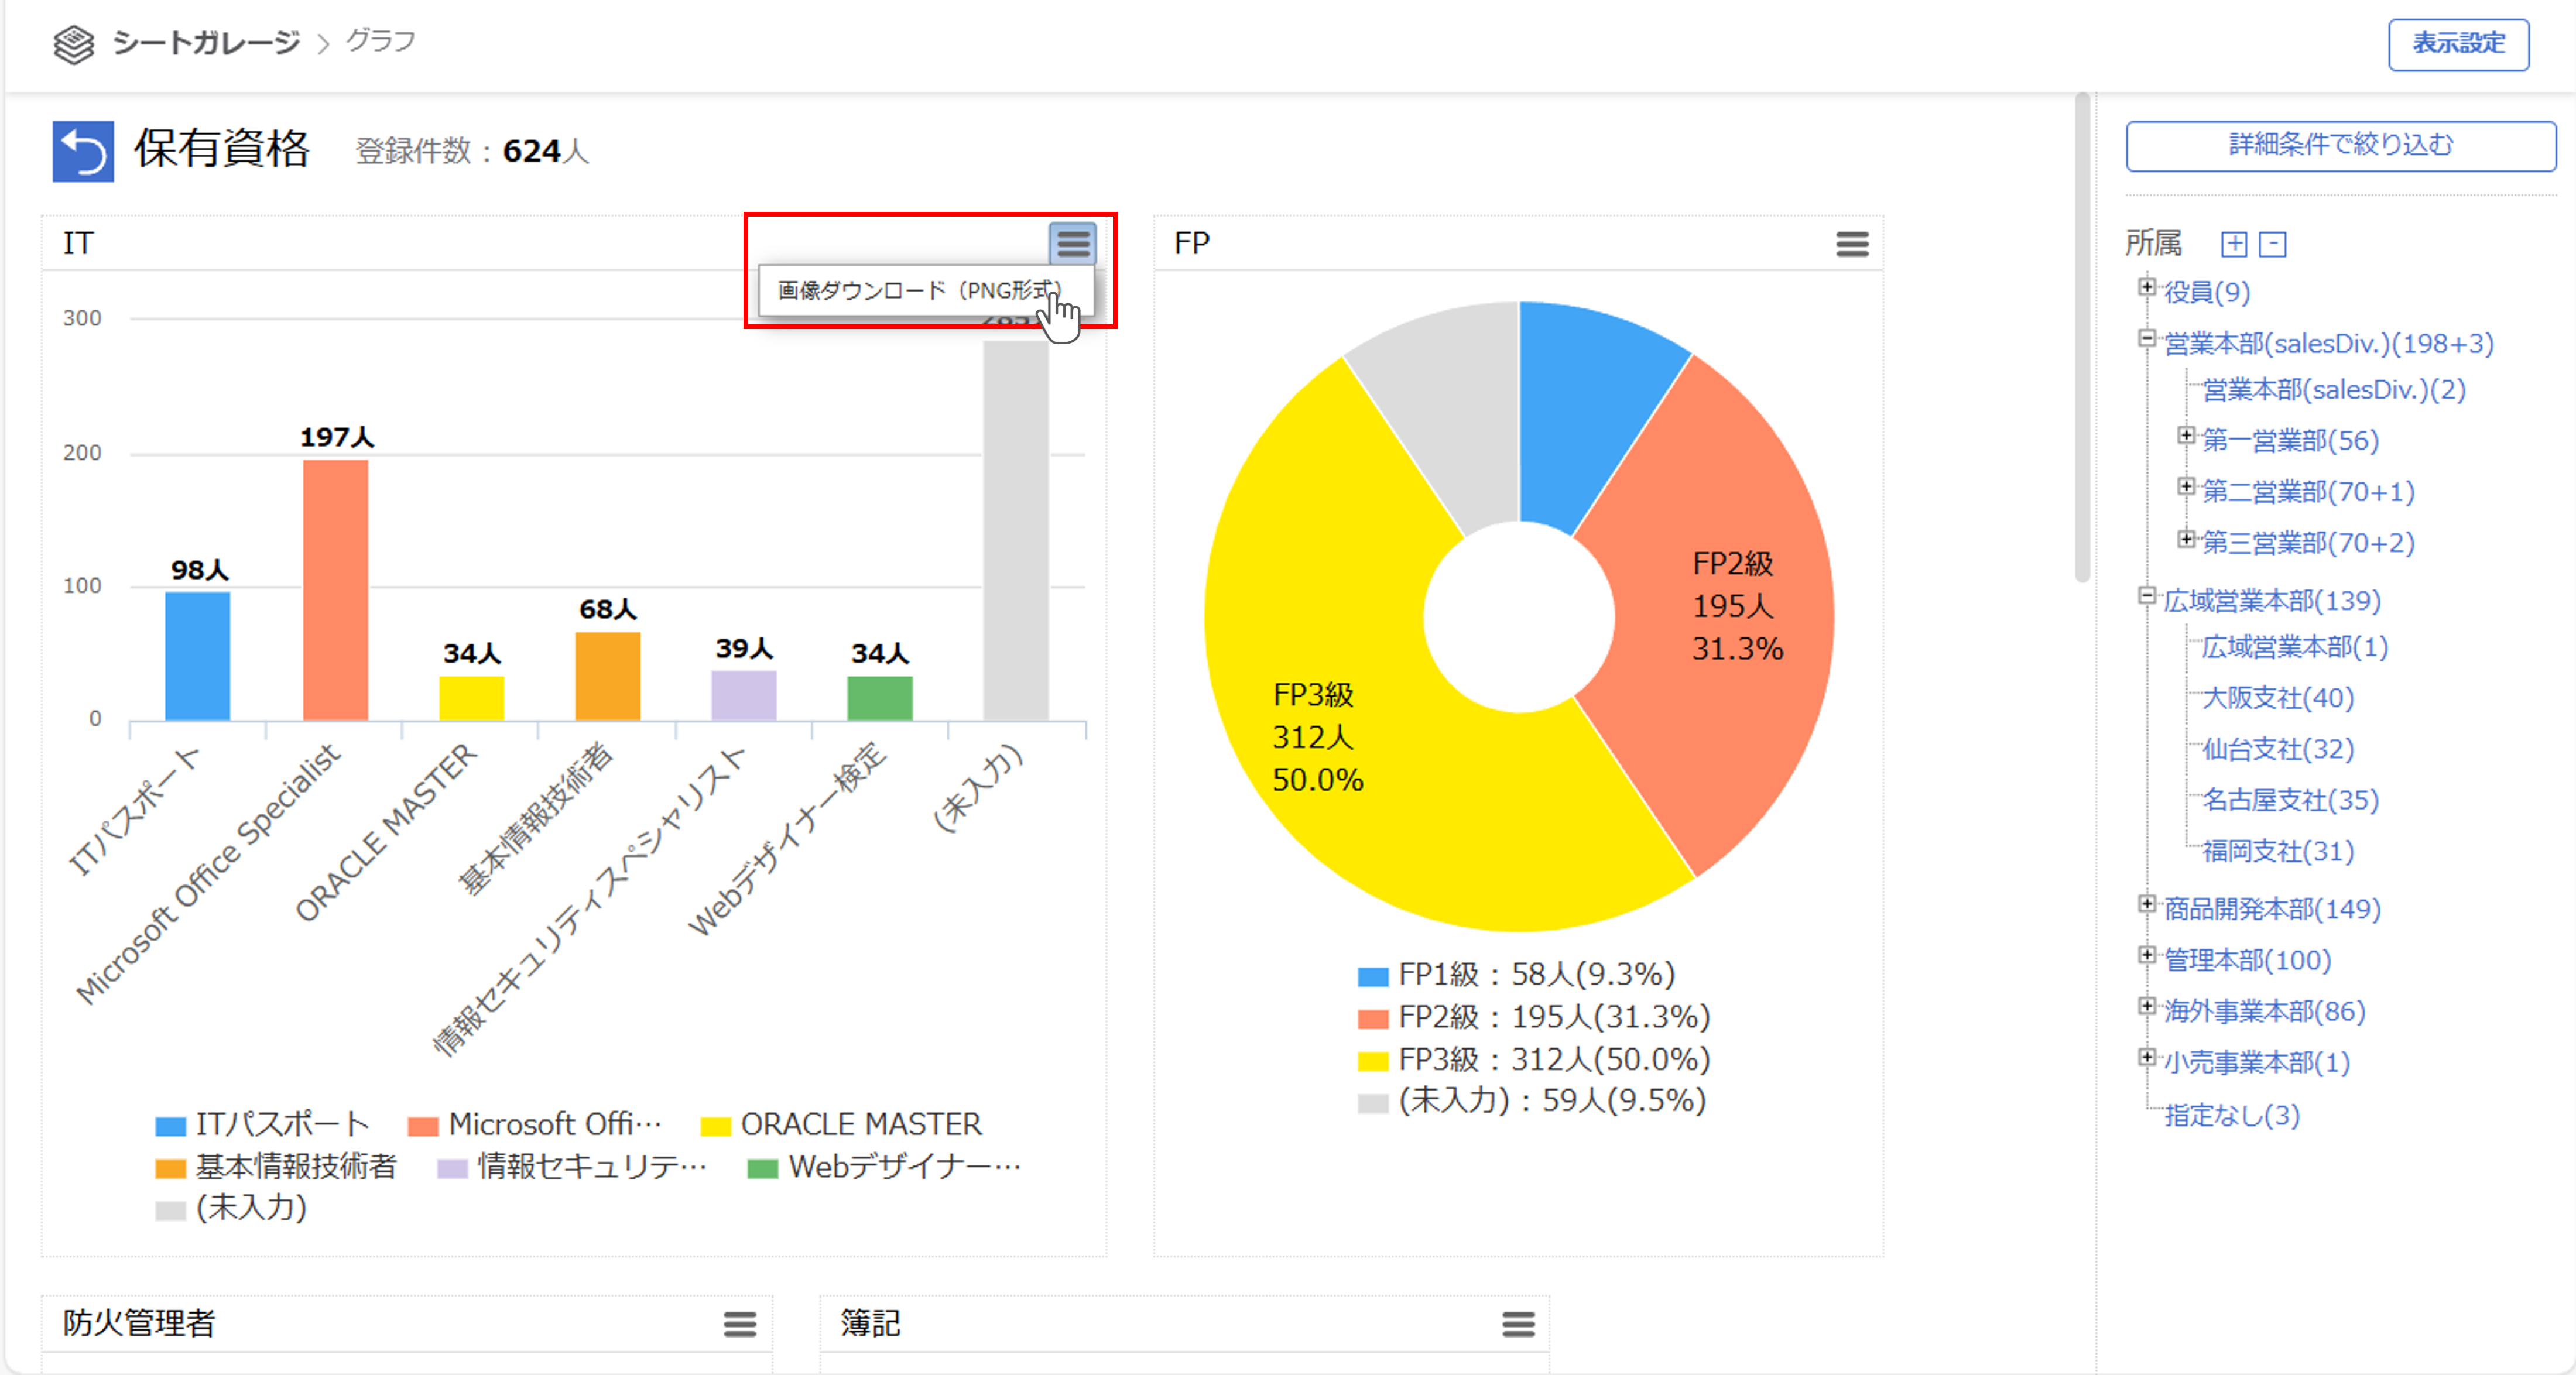The image size is (2576, 1375).
Task: Expand the 商品開発本部(149) tree node
Action: pos(2146,904)
